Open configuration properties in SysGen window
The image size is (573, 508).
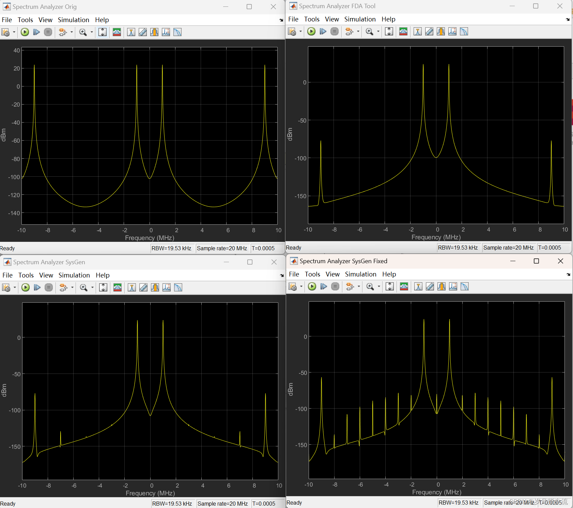tap(6, 287)
